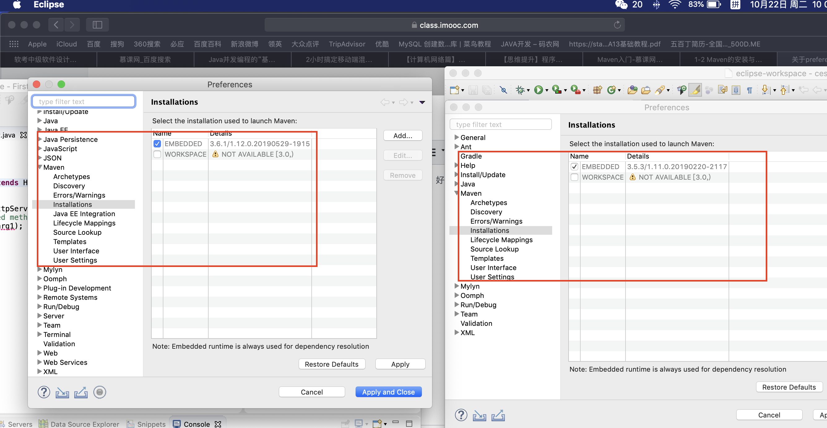This screenshot has width=827, height=428.
Task: Click the Toggle Word Wrap icon
Action: click(x=723, y=90)
